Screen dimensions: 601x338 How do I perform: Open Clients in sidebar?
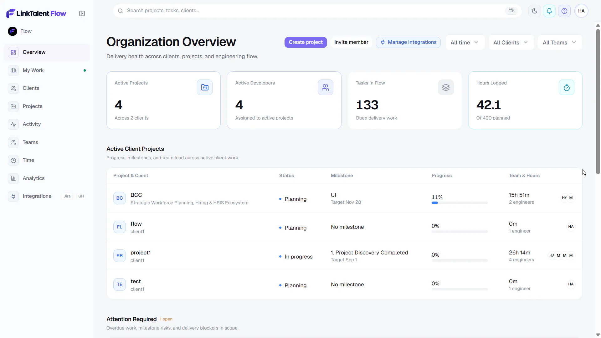click(x=47, y=88)
